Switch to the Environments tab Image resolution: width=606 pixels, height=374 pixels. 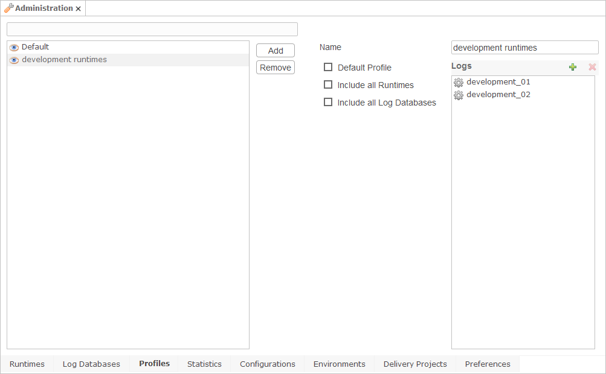[339, 364]
